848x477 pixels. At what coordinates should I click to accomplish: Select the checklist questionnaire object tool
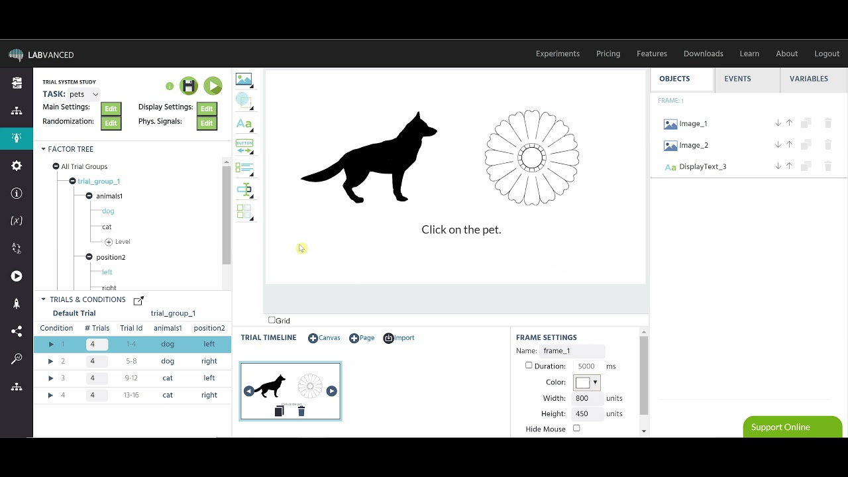click(244, 168)
